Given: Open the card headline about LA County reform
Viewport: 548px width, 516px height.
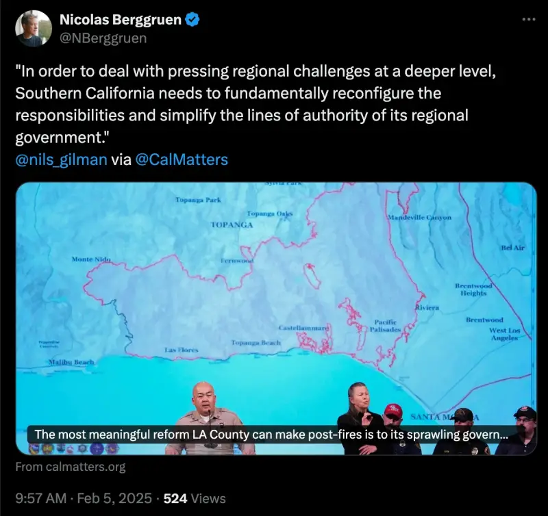Looking at the screenshot, I should (271, 435).
